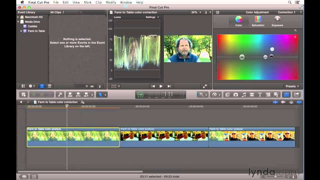Go to the next edit in viewer
Viewport: 320px width, 180px height.
pyautogui.click(x=169, y=86)
